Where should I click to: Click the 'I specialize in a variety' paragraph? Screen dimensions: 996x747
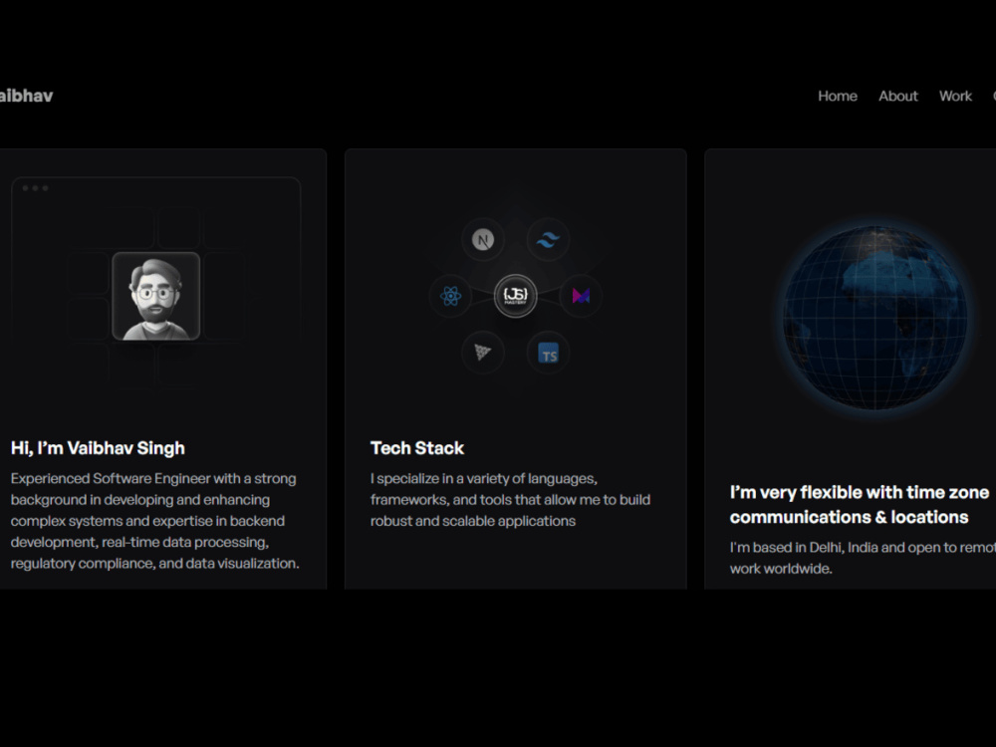[510, 500]
